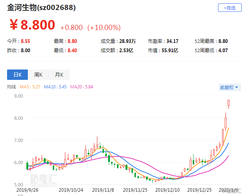Click the 昨收 value 8.00
The image size is (244, 196).
(25, 51)
